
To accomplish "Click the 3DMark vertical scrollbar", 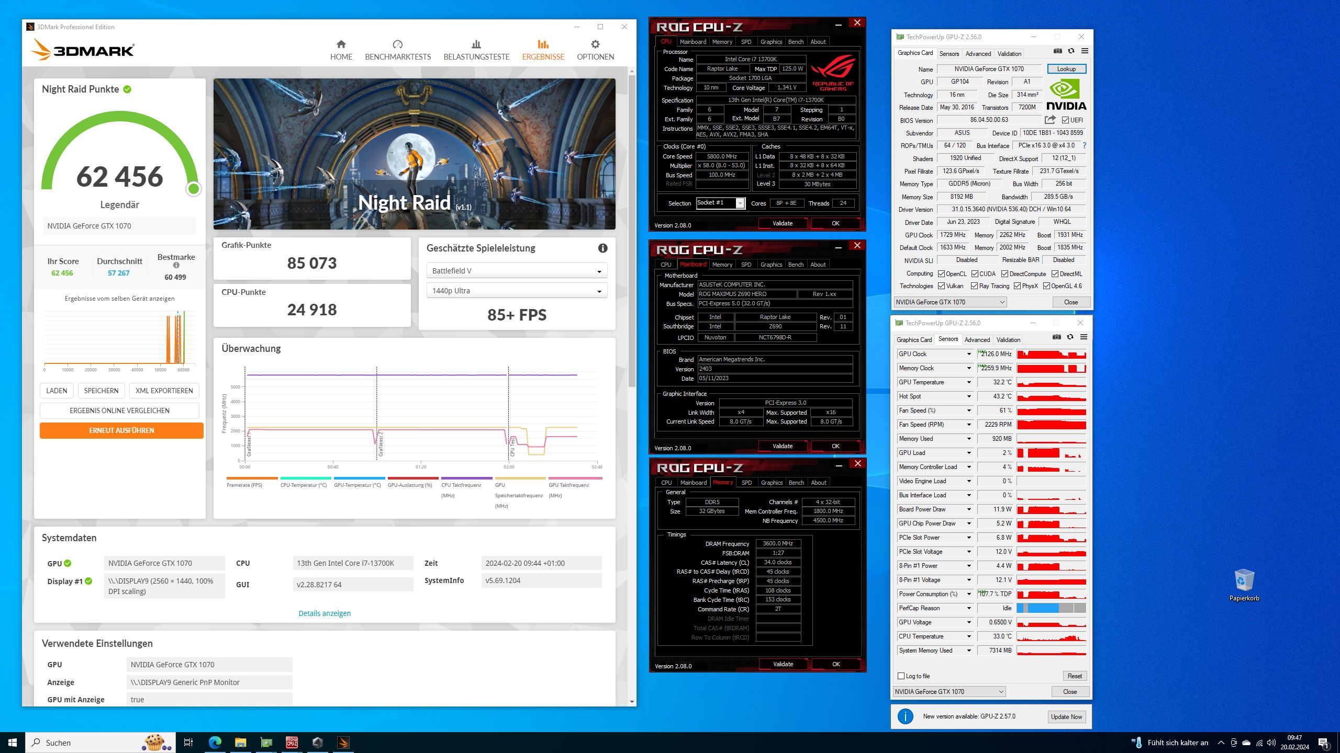I will pyautogui.click(x=632, y=230).
